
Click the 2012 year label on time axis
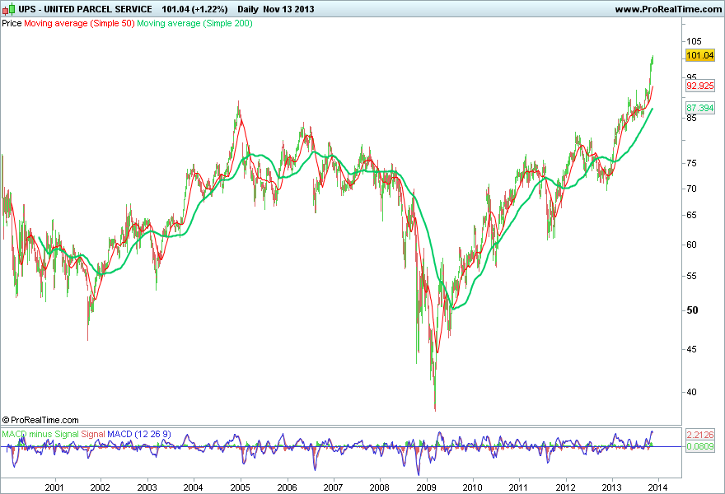tap(565, 487)
